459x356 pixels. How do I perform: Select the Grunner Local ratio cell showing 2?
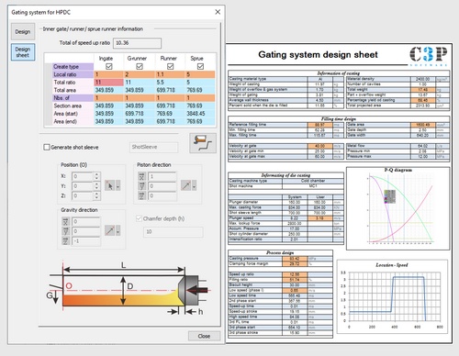pyautogui.click(x=140, y=74)
